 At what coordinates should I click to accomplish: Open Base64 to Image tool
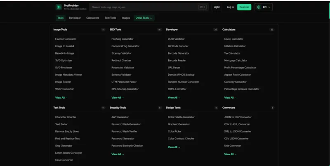(x=65, y=53)
